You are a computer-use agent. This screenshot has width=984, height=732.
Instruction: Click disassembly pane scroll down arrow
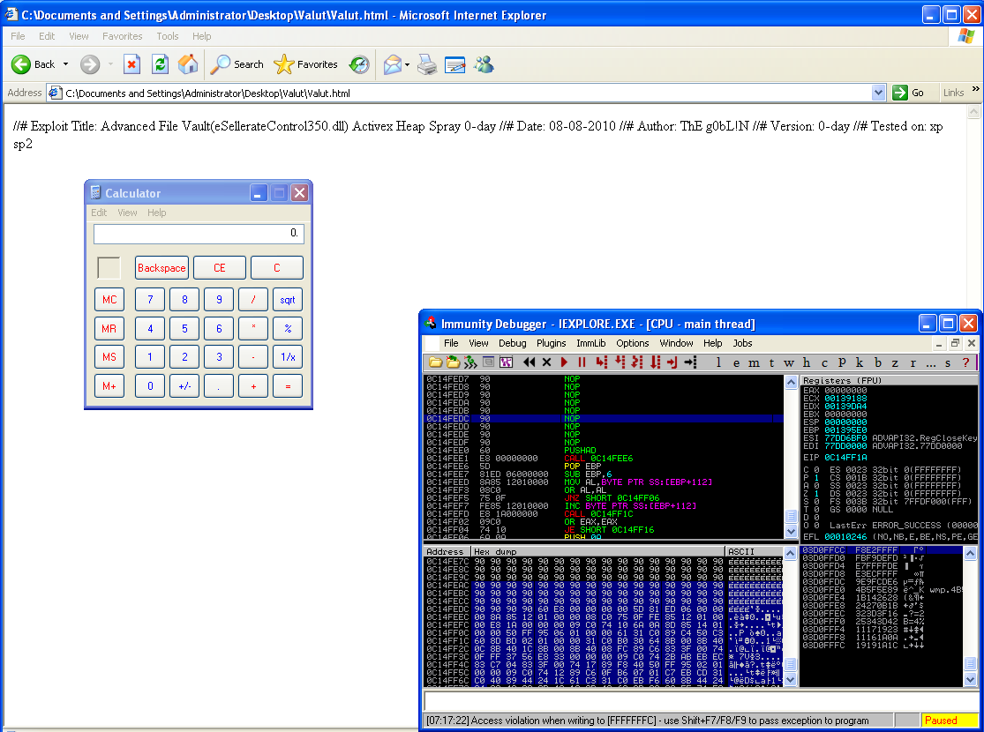(791, 532)
